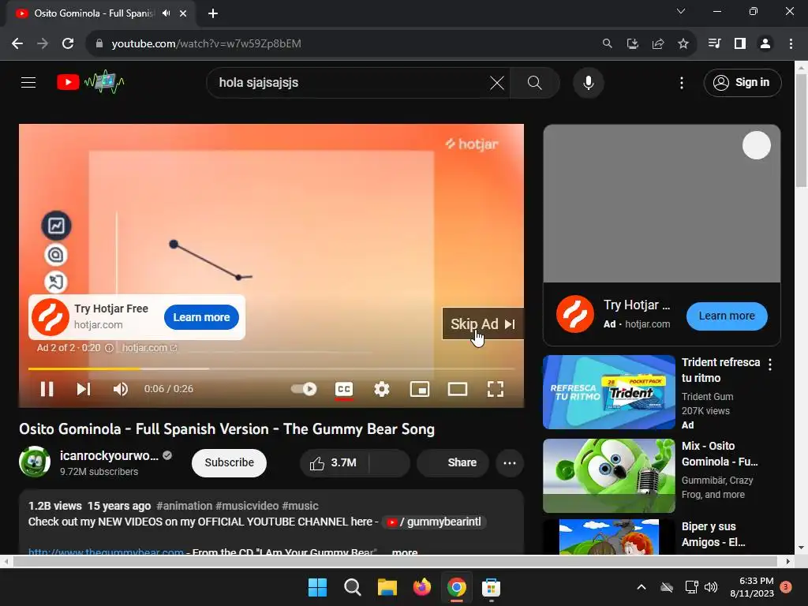Click the vertical page scrollbar
This screenshot has width=808, height=606.
(x=802, y=131)
